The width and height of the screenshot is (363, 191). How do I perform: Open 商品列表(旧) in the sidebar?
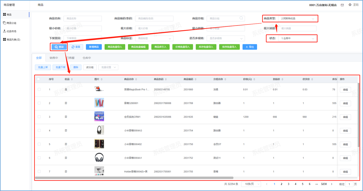coord(13,40)
